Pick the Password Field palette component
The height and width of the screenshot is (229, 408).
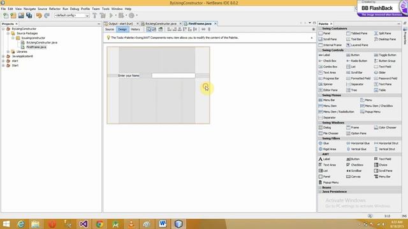click(386, 78)
